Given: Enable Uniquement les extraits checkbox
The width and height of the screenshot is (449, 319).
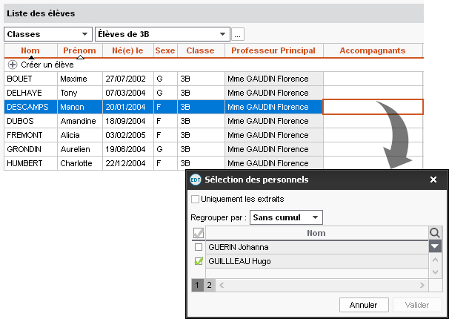Looking at the screenshot, I should click(195, 200).
